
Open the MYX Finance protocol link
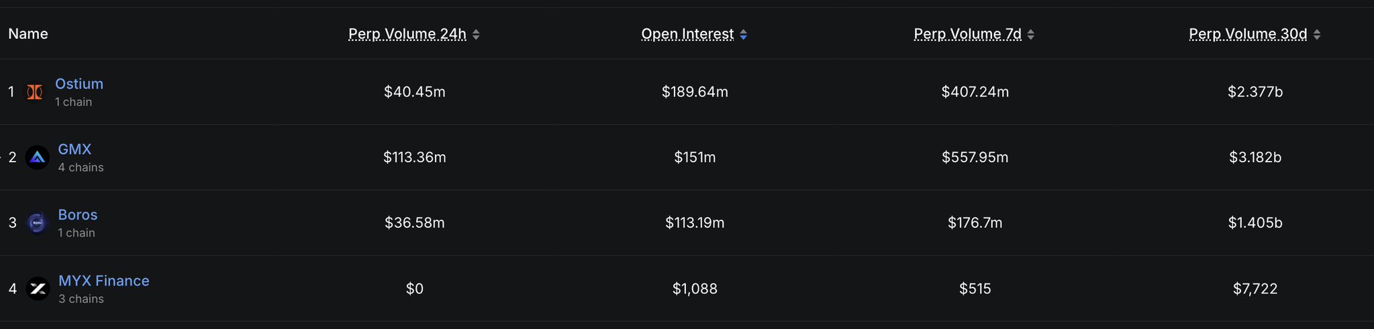point(104,281)
